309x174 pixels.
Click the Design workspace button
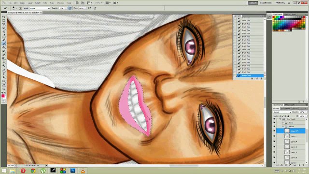click(x=253, y=3)
